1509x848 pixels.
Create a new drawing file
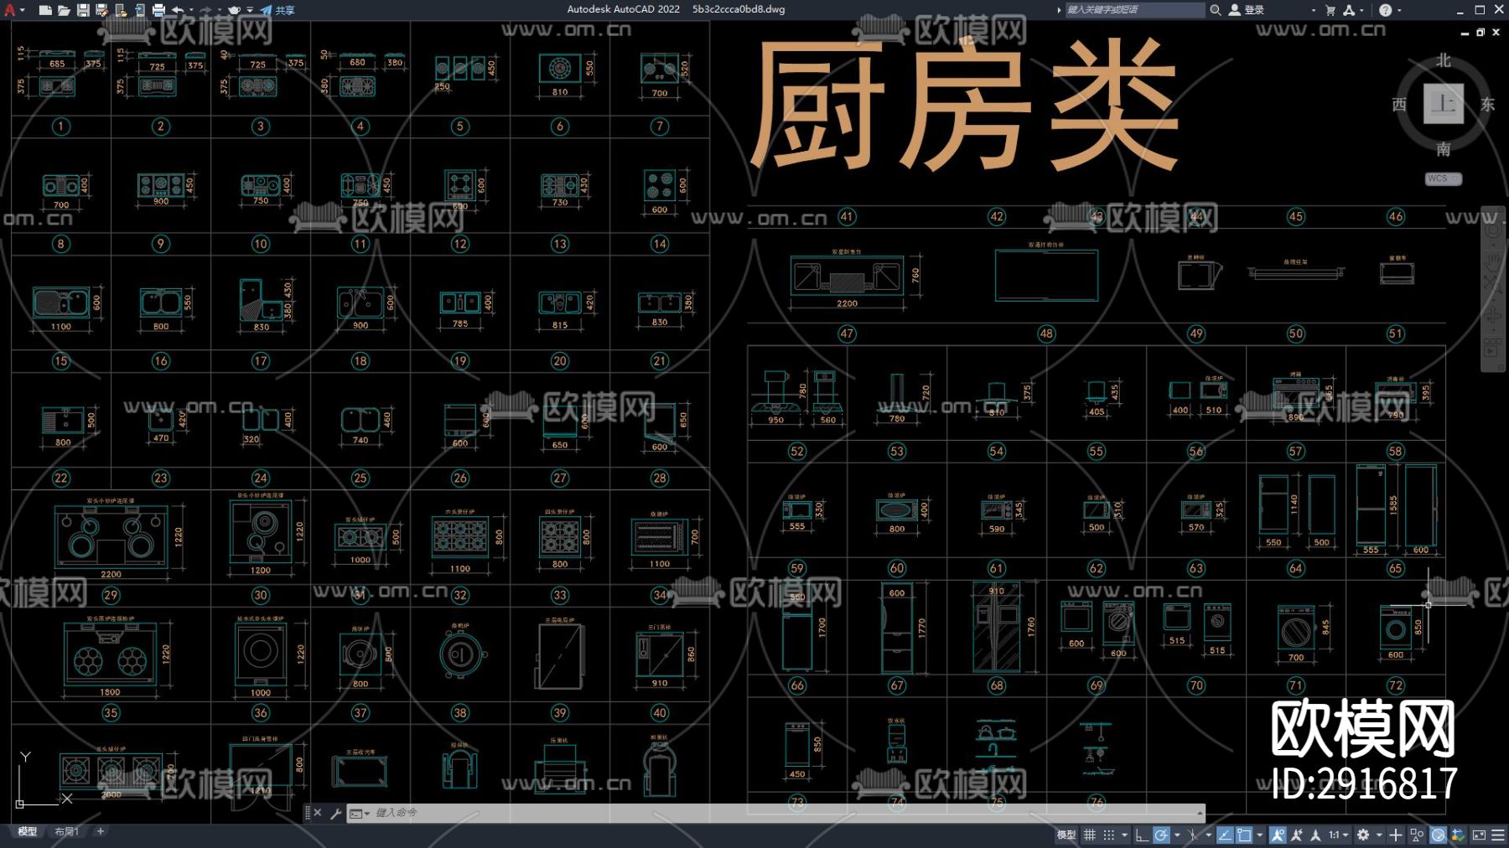click(x=45, y=10)
